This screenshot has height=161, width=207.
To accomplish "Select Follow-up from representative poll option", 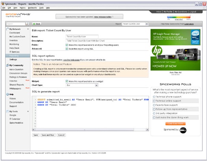I will coord(154,109).
